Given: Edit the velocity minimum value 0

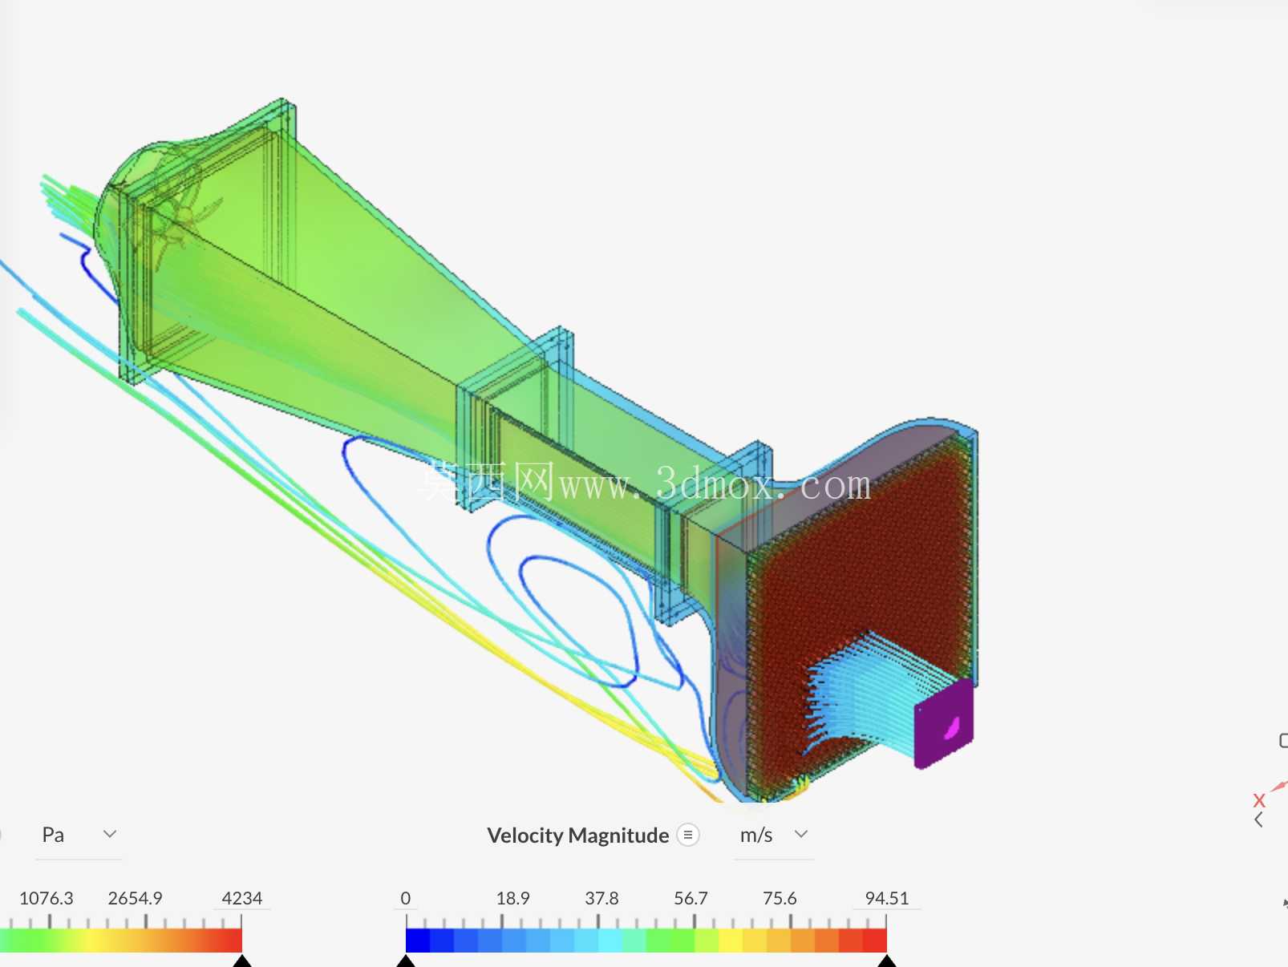Looking at the screenshot, I should coord(406,898).
